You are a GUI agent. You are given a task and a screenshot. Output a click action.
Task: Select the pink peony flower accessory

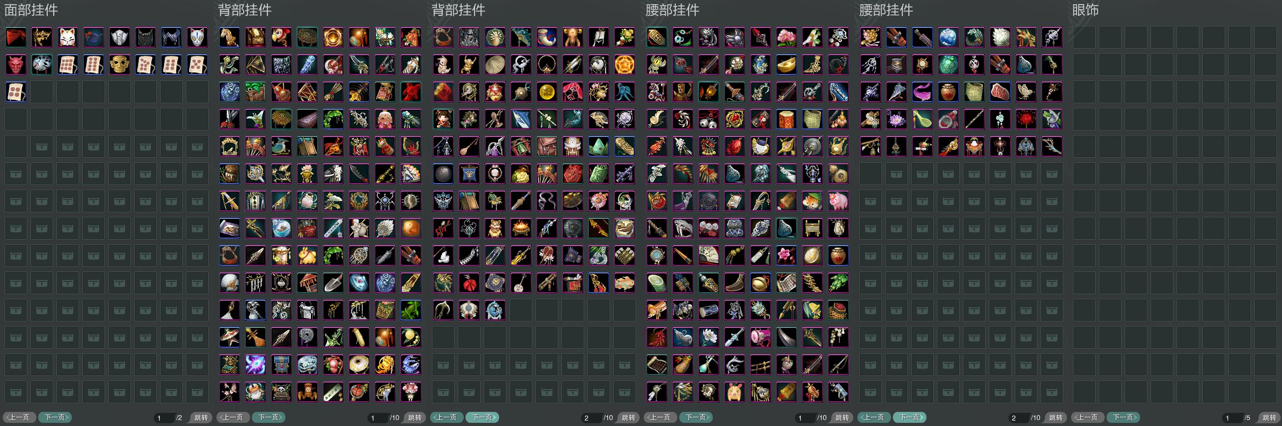tap(787, 37)
